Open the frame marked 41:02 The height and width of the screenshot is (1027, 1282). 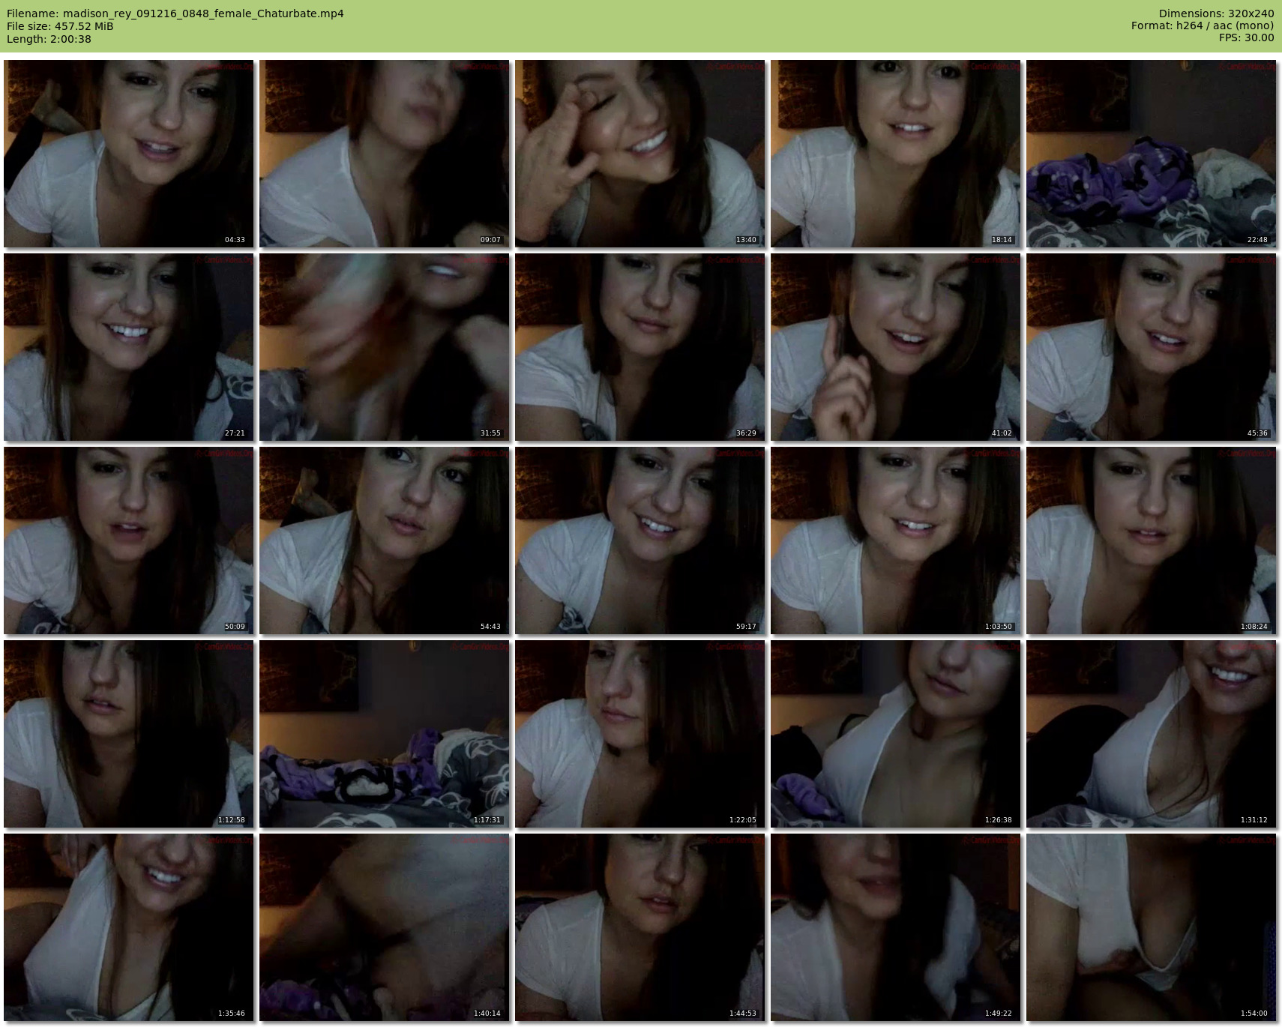point(895,347)
